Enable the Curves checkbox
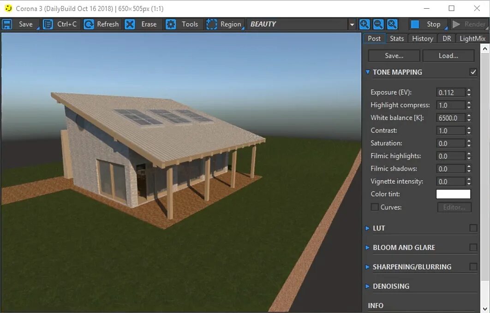The height and width of the screenshot is (313, 490). tap(374, 207)
